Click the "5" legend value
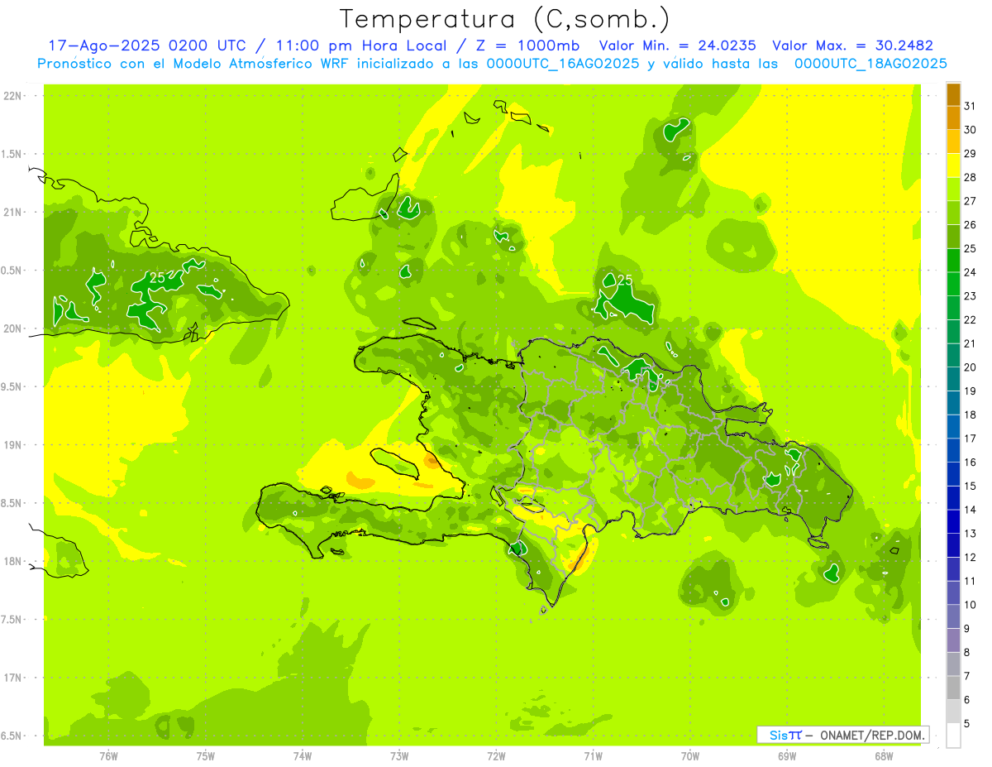This screenshot has height=767, width=992. 968,724
